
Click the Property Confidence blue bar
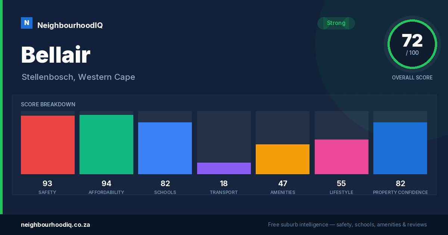point(400,148)
